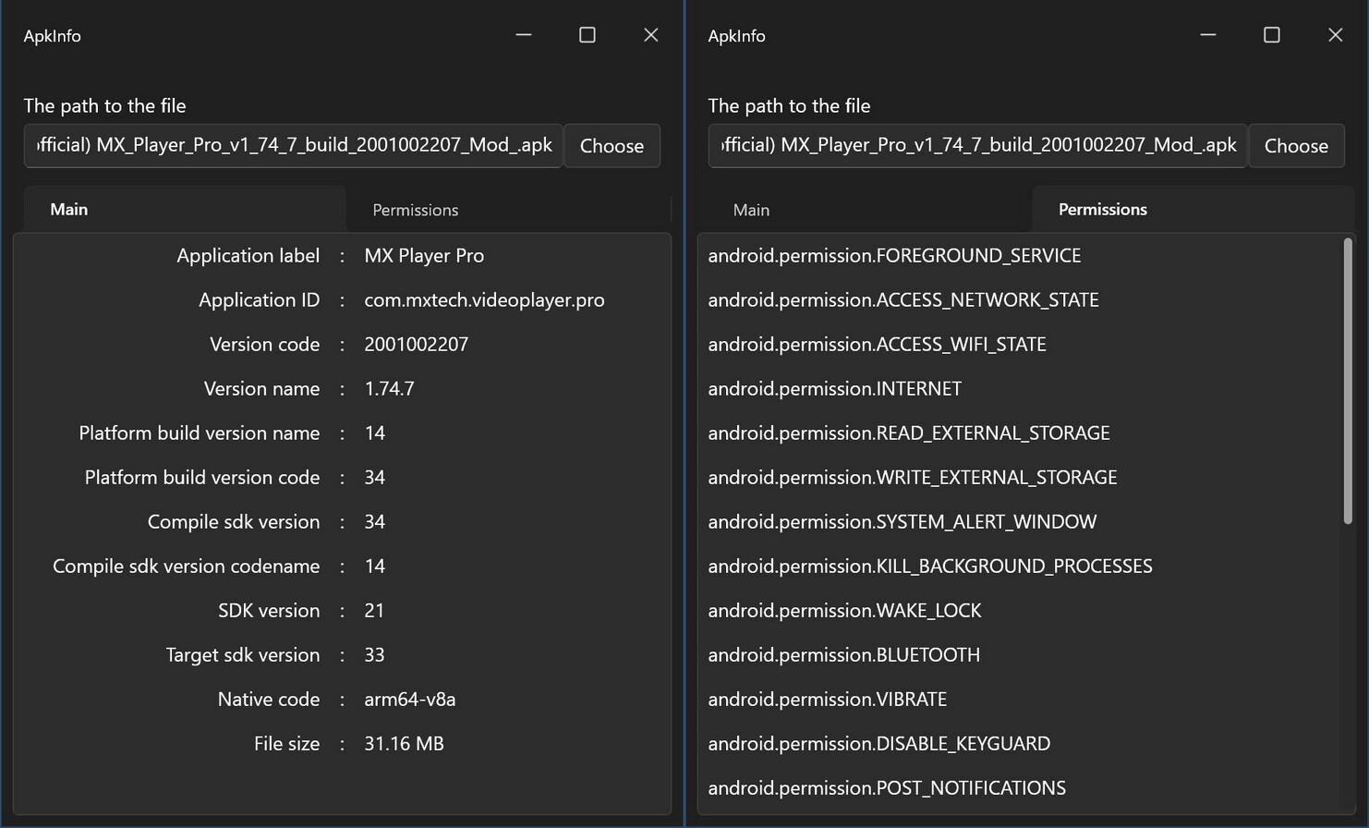
Task: Maximize the right ApkInfo window
Action: click(x=1272, y=35)
